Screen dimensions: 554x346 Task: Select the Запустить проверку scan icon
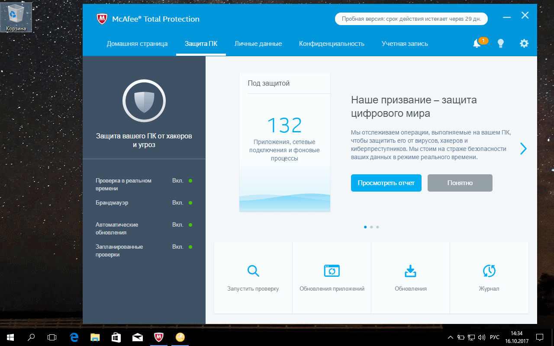253,270
